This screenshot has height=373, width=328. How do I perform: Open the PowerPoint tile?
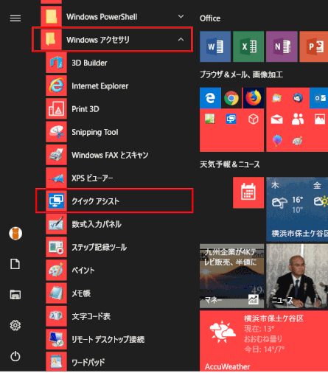[314, 46]
